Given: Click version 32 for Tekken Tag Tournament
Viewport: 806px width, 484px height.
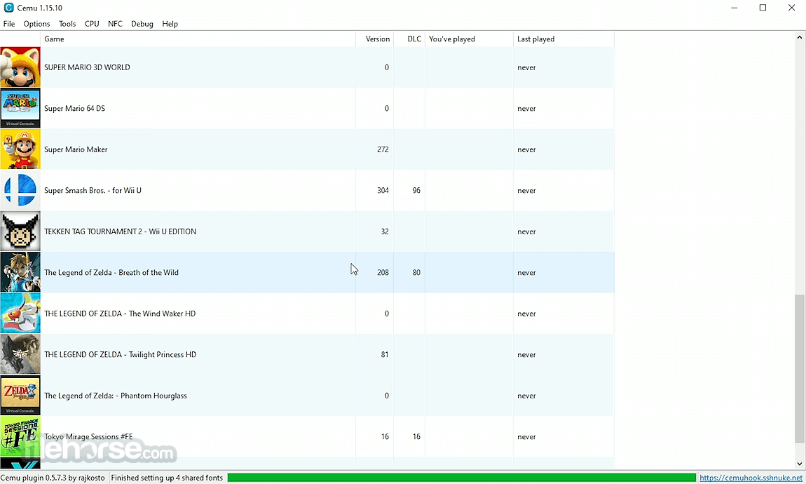Looking at the screenshot, I should click(385, 231).
